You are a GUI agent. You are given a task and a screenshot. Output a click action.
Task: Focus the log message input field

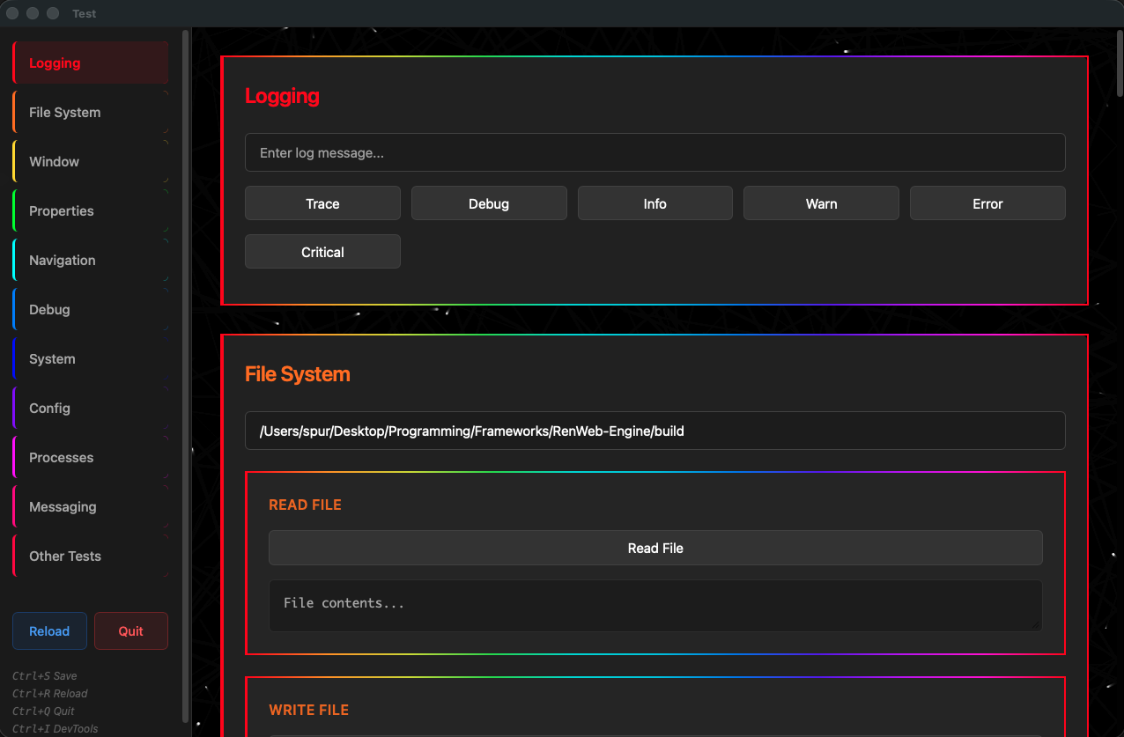pos(655,152)
